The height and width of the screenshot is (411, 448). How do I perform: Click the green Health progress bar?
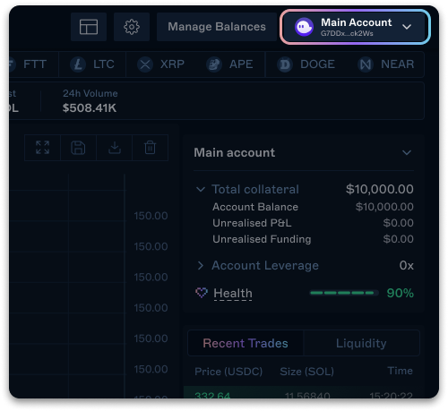[x=344, y=293]
